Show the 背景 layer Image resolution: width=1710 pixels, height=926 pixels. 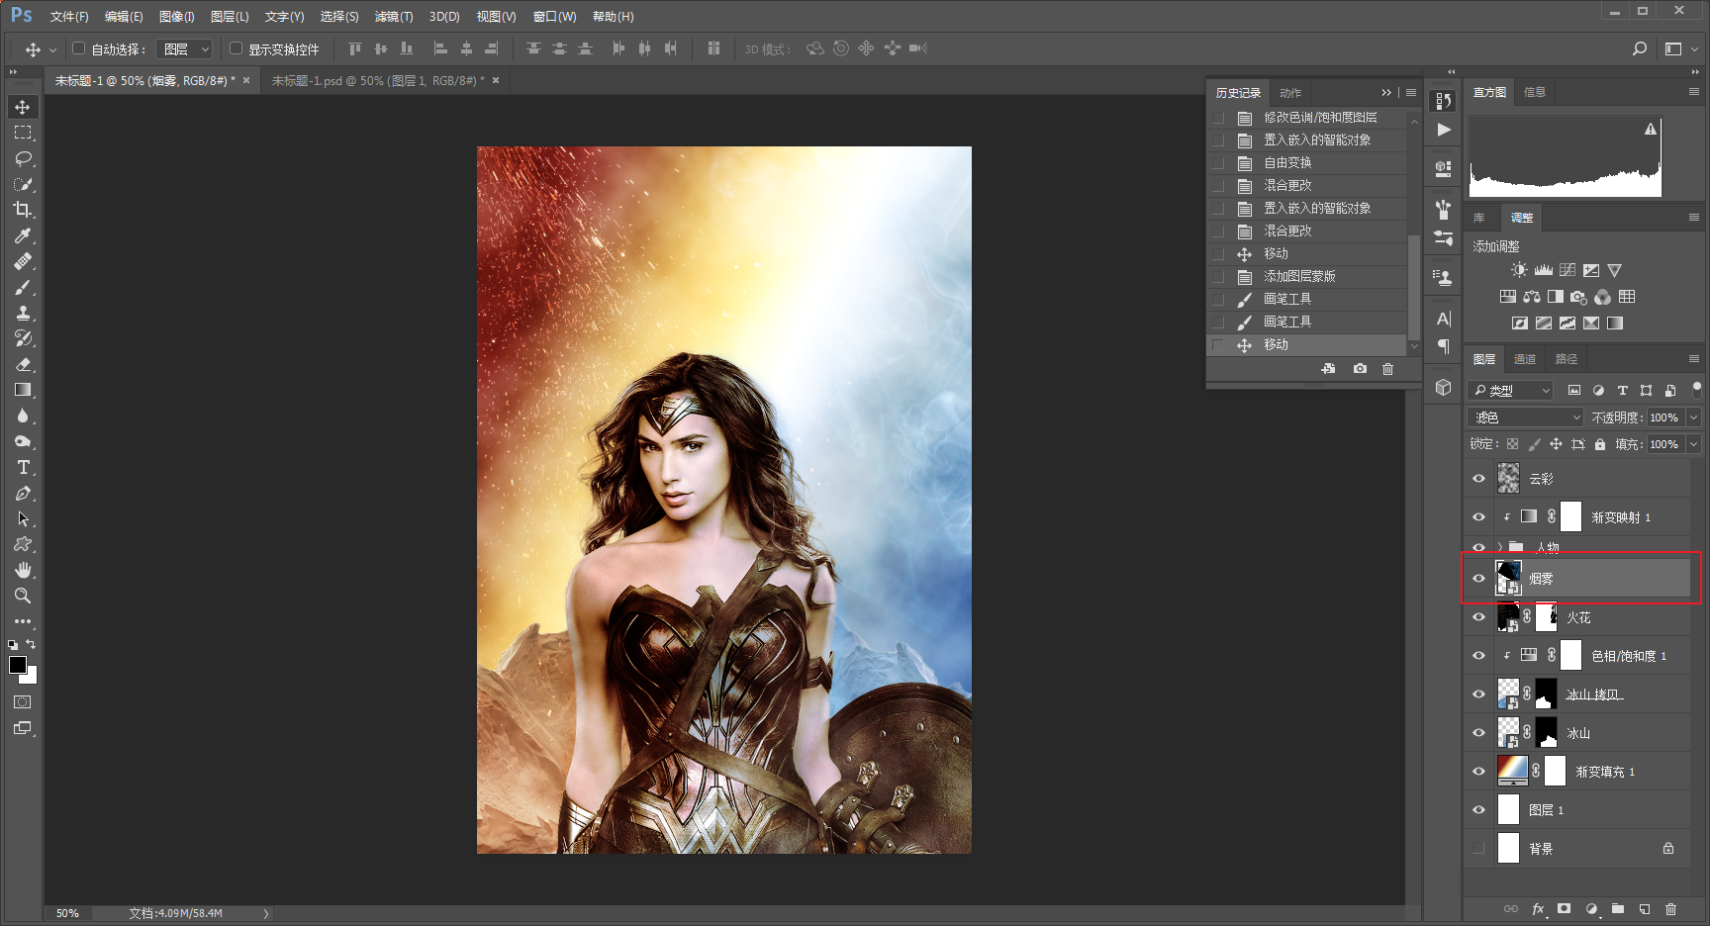click(x=1478, y=848)
